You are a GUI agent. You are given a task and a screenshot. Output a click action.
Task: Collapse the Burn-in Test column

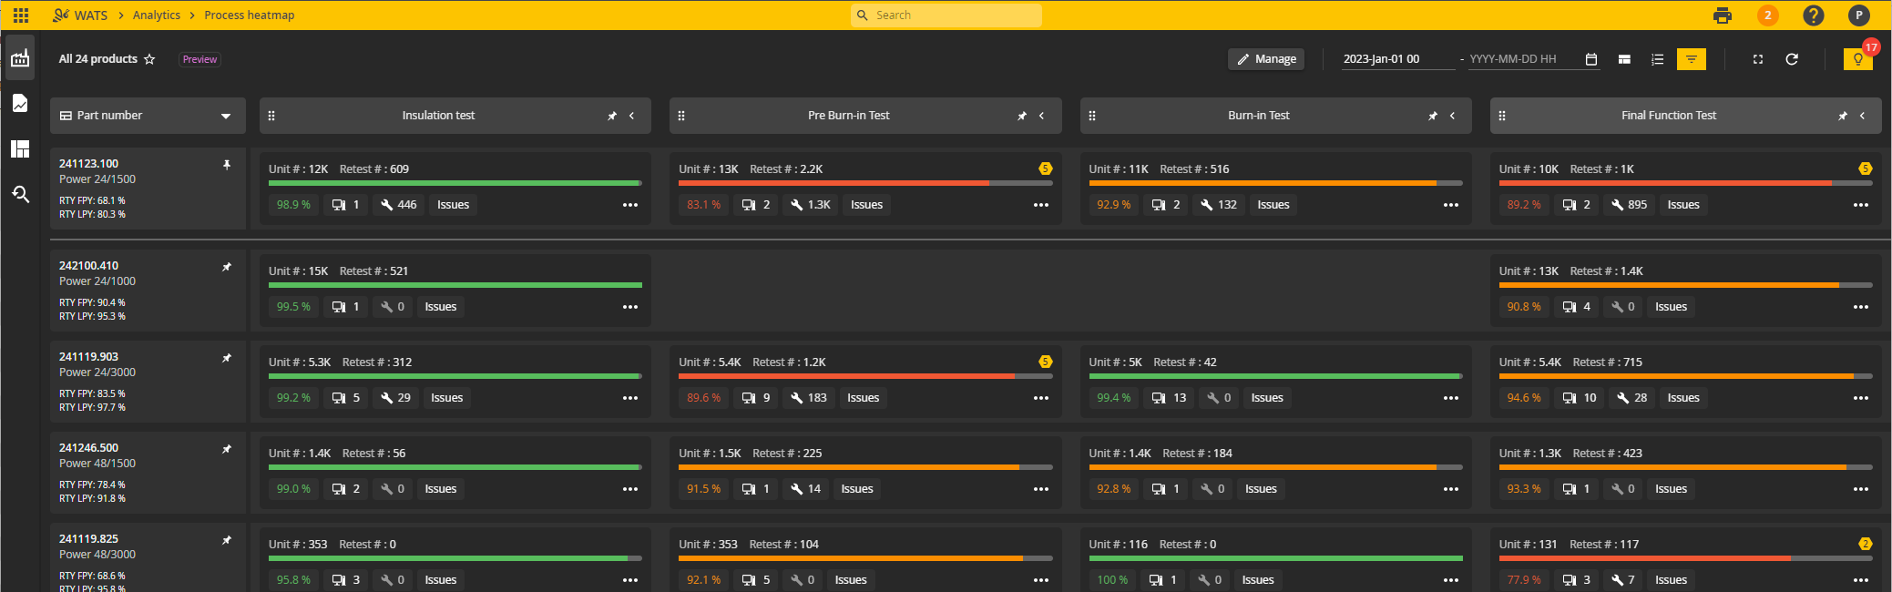tap(1452, 116)
